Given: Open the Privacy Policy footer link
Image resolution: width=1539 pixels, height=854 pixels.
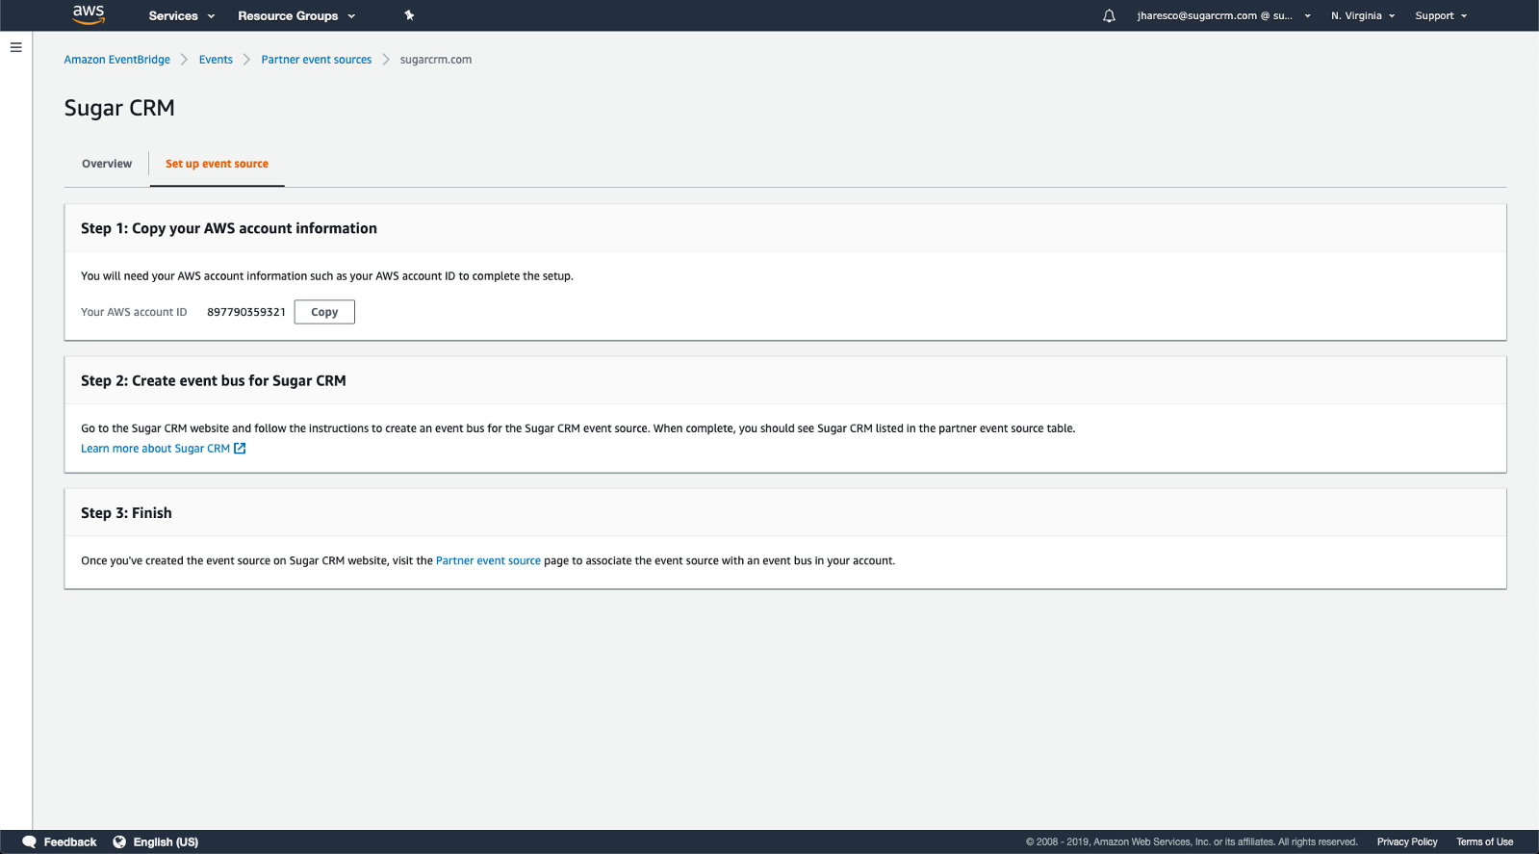Looking at the screenshot, I should point(1406,841).
